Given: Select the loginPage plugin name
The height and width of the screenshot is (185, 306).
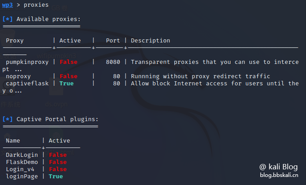Looking at the screenshot, I should [22, 177].
